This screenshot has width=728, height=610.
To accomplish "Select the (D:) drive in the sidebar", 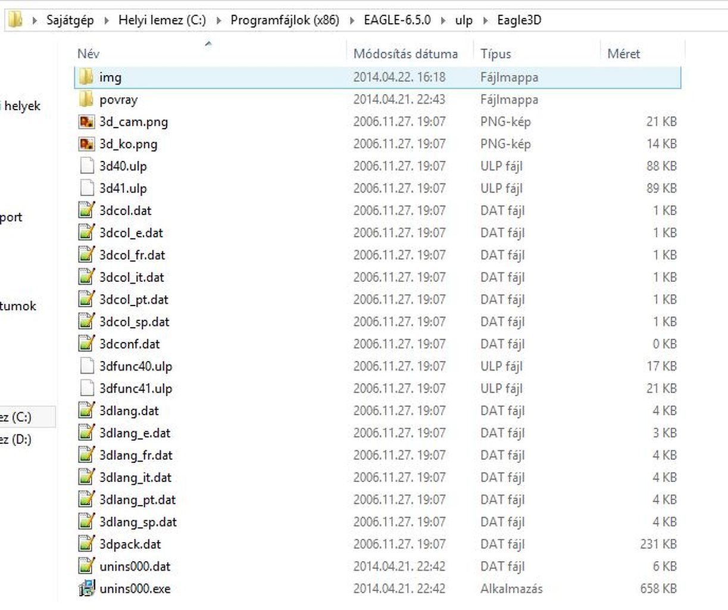I will pos(16,440).
